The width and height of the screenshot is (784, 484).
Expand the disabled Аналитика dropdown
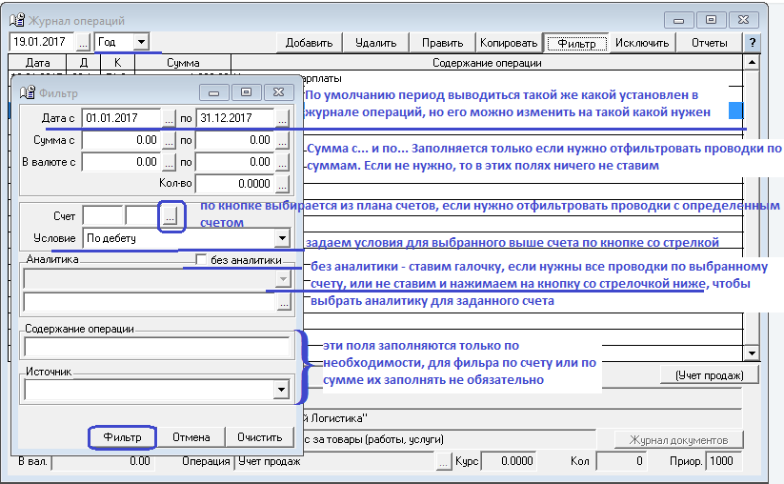[x=283, y=278]
